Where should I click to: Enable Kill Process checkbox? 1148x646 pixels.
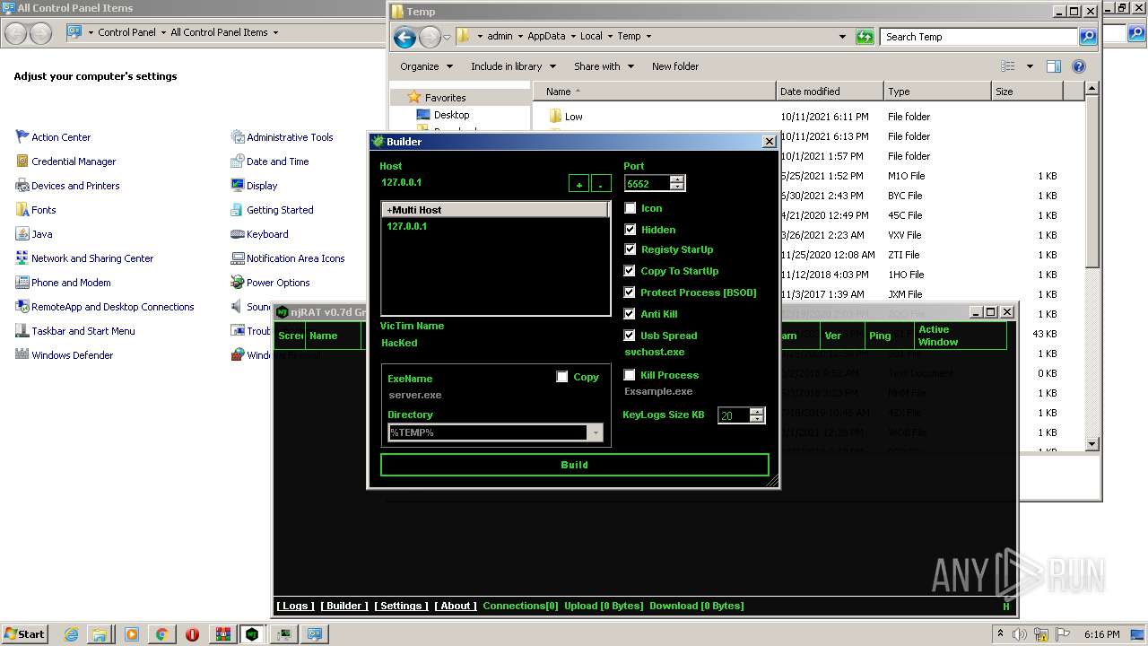point(631,375)
